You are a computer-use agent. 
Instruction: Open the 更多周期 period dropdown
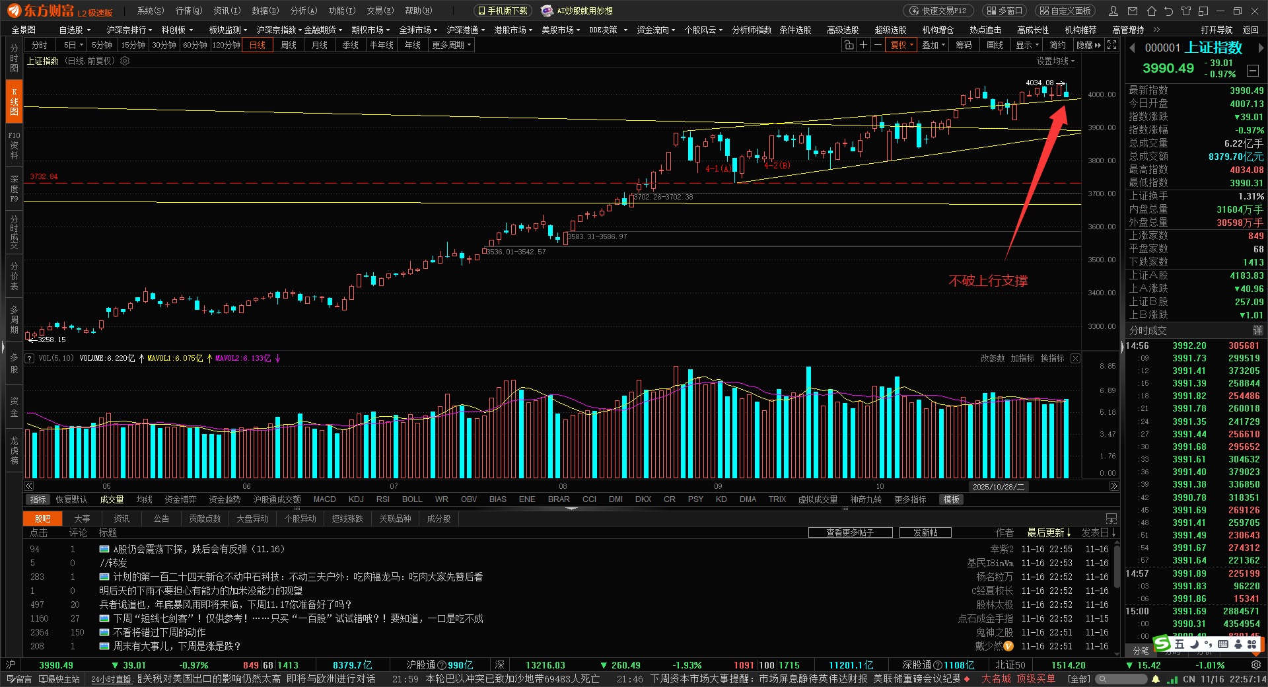(x=452, y=45)
